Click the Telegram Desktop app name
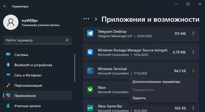 tap(112, 32)
